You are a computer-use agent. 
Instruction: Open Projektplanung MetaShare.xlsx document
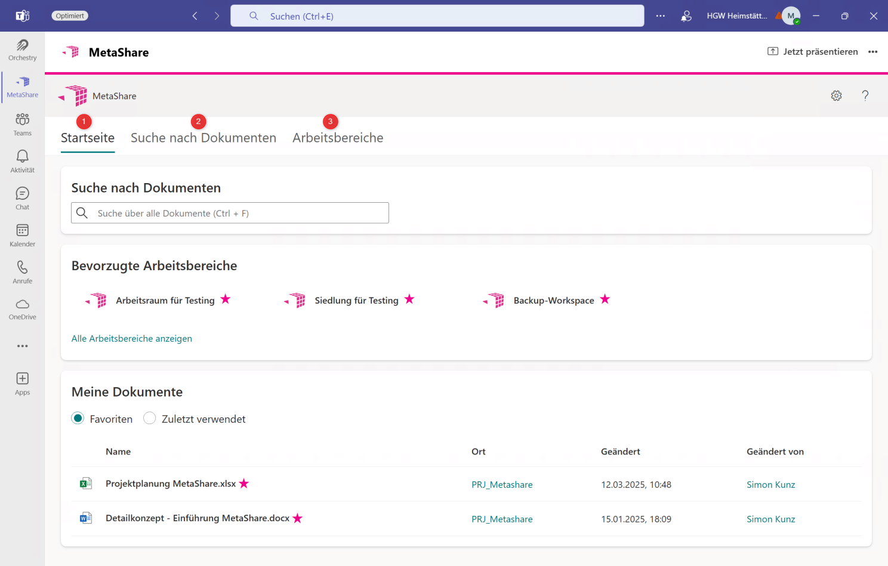coord(171,484)
